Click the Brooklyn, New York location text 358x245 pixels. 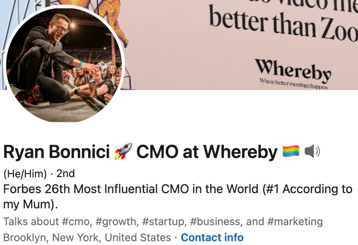(87, 237)
